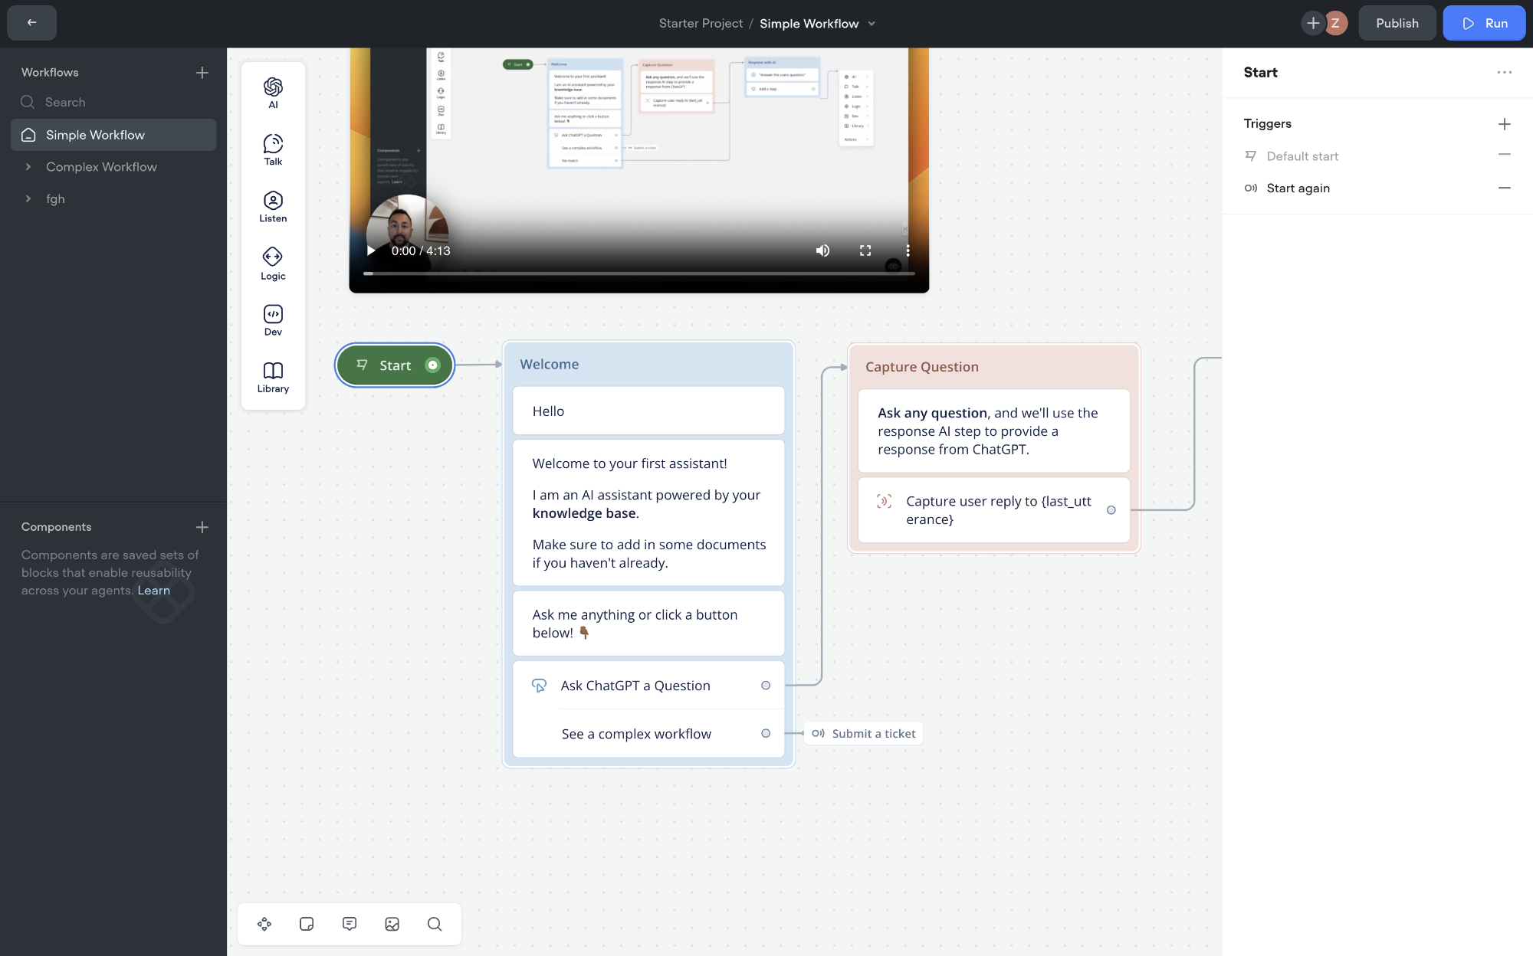Expand the fgh workflow
Viewport: 1533px width, 956px height.
click(28, 198)
